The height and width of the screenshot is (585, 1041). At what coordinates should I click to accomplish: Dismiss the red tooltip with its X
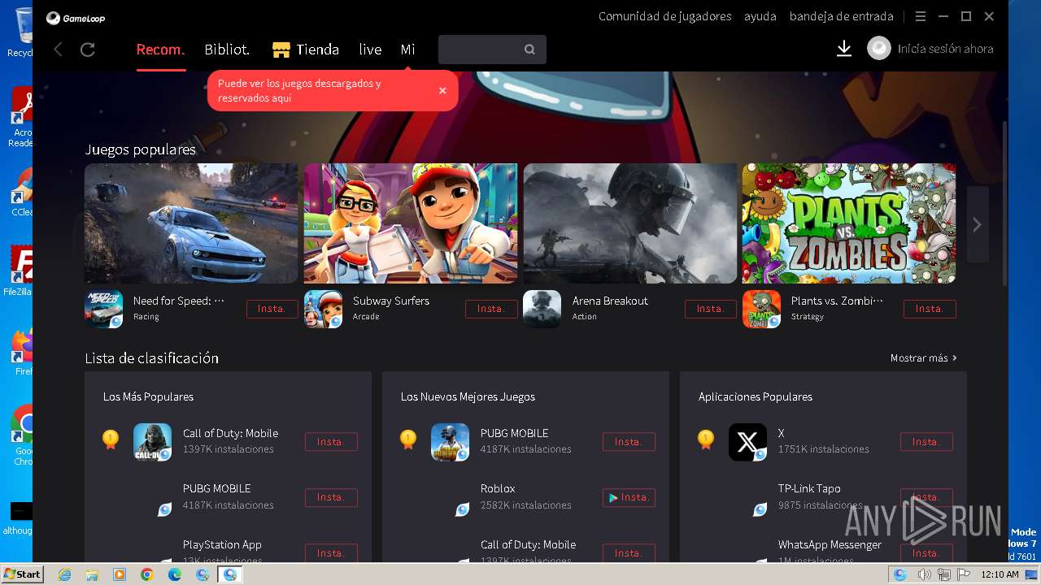tap(442, 90)
